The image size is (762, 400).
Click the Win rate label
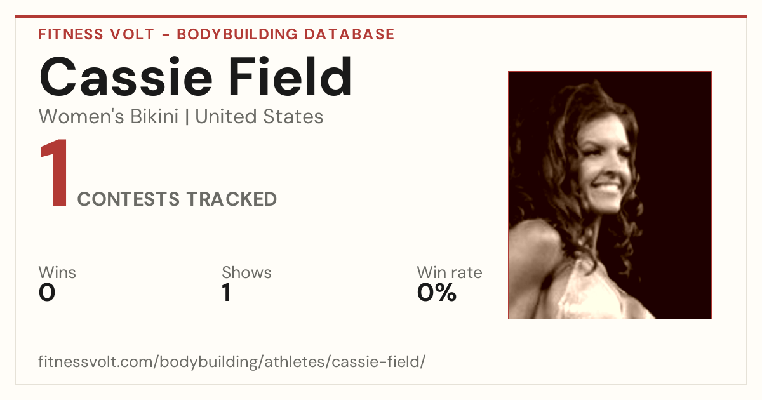click(449, 273)
